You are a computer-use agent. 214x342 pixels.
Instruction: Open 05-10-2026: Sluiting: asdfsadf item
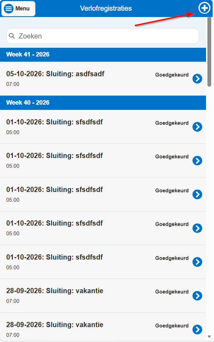103,79
